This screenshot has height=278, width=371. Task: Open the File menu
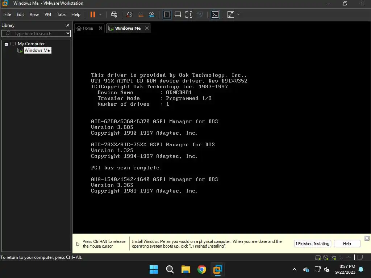8,14
